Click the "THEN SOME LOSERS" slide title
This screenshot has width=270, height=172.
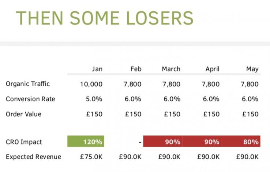(104, 17)
